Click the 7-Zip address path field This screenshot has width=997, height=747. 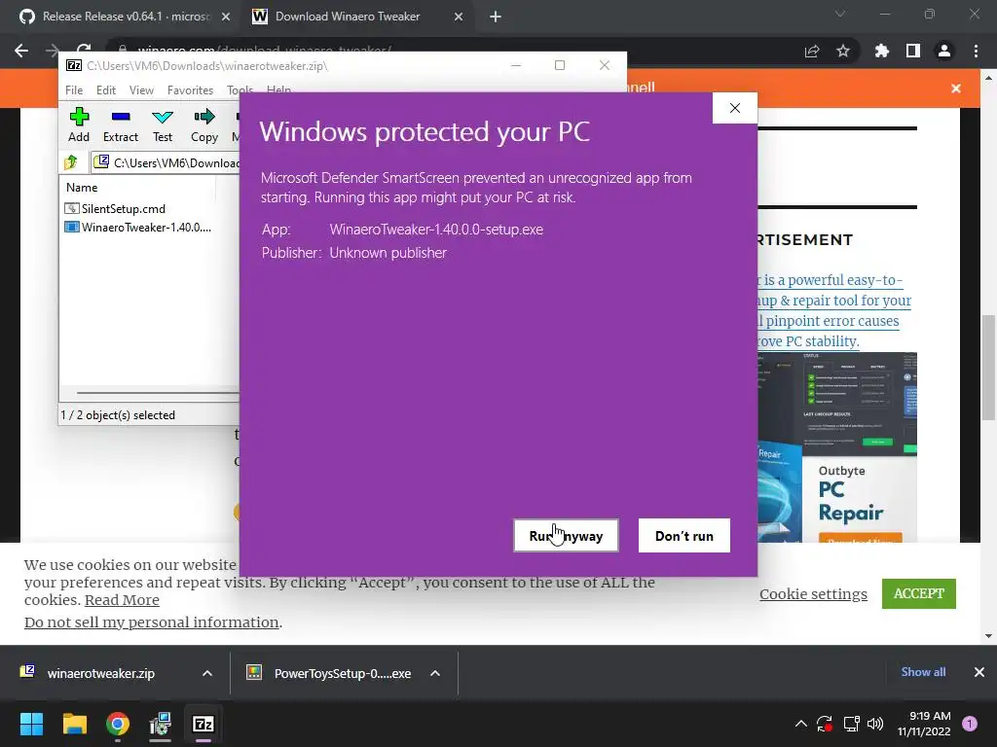pos(166,162)
